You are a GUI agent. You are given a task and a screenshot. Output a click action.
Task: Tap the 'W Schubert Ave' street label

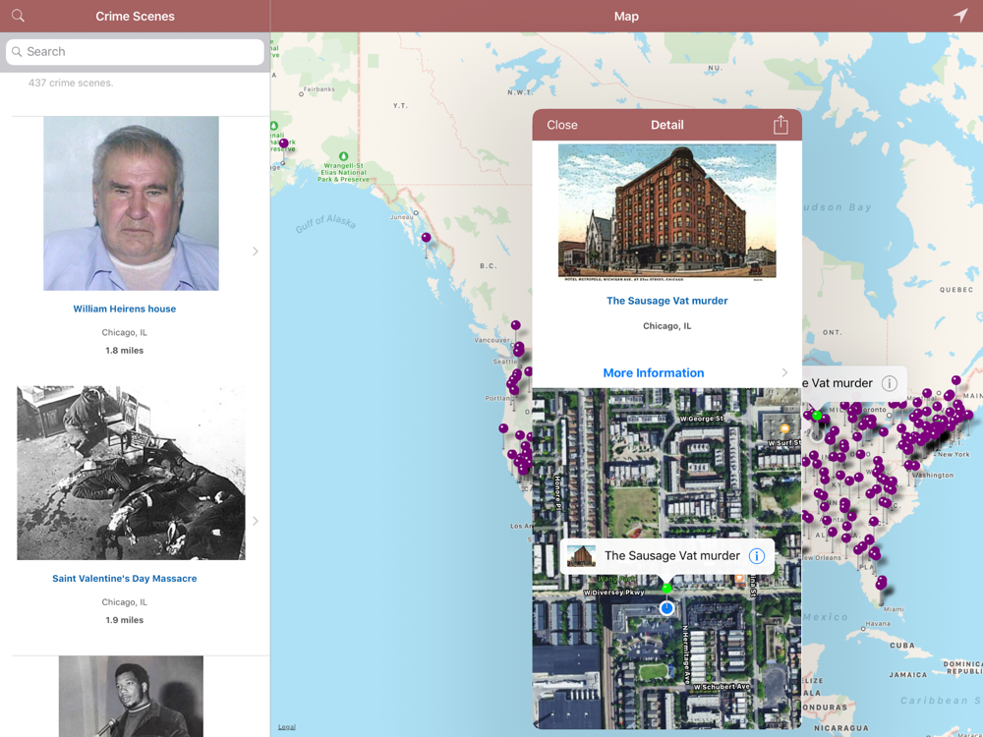(722, 687)
